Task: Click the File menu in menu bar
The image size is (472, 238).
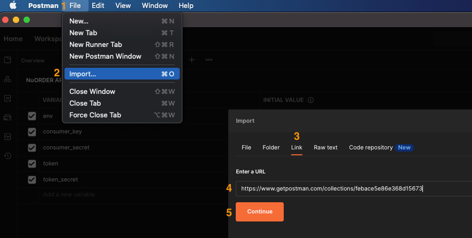Action: (x=75, y=5)
